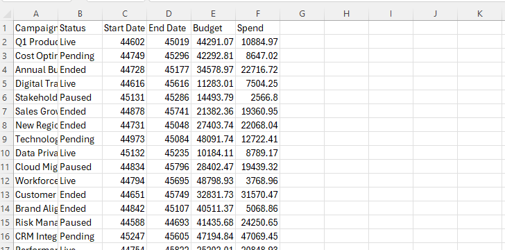Select column F header

pyautogui.click(x=257, y=14)
